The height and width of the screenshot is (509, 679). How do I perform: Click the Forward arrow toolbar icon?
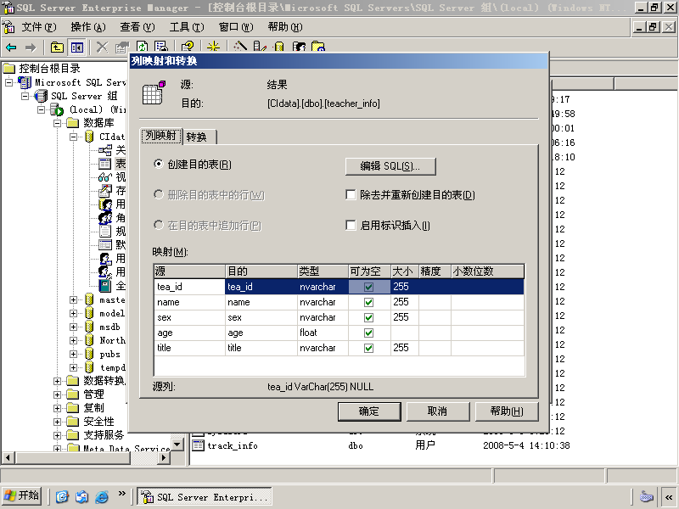tap(31, 48)
